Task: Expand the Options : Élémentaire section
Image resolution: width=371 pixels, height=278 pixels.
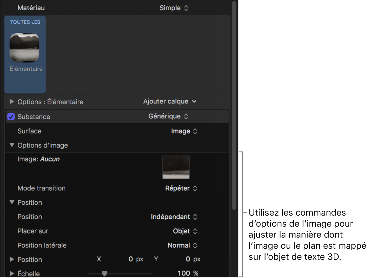Action: tap(12, 102)
